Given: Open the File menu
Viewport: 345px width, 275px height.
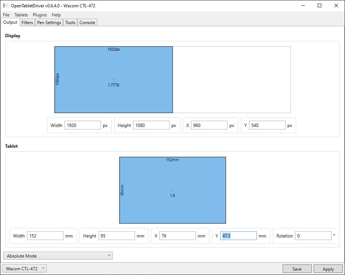Looking at the screenshot, I should tap(6, 15).
